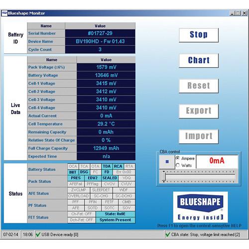The image size is (249, 249).
Task: Click the OCA battery status flag
Action: click(x=73, y=166)
